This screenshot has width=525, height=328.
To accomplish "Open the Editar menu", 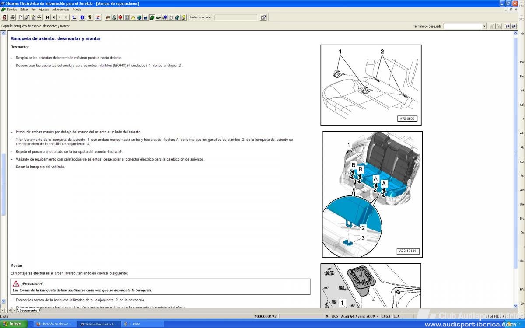I will 24,9.
